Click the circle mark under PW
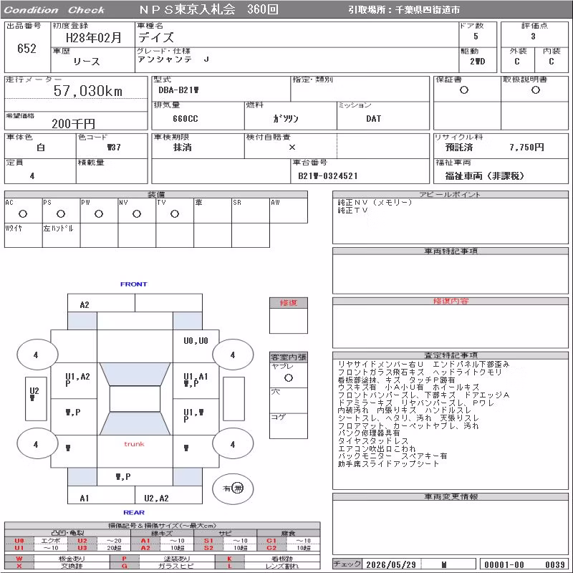 coord(99,213)
